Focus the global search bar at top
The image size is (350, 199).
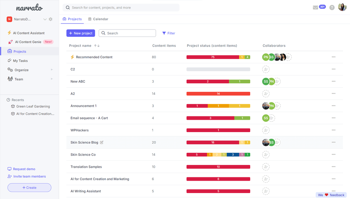tap(121, 8)
